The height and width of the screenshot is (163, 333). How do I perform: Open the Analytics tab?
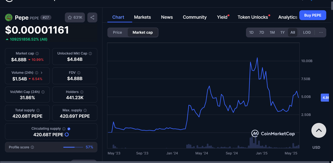[x=288, y=17]
